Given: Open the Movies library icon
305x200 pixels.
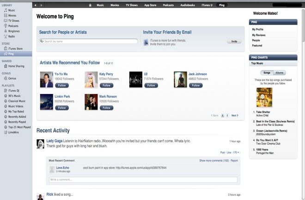Looking at the screenshot, I should coord(6,15).
